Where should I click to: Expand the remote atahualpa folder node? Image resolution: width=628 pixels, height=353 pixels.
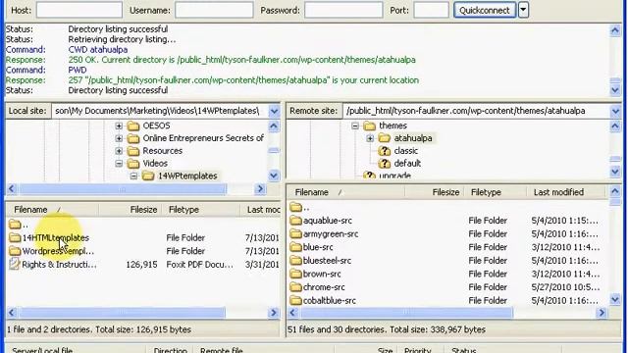pos(370,138)
